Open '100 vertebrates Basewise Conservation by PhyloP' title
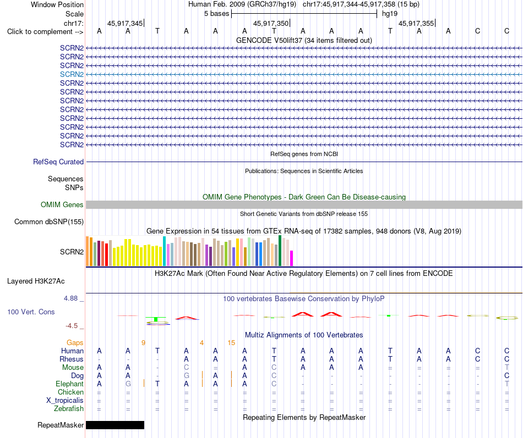The height and width of the screenshot is (438, 523). coord(304,299)
